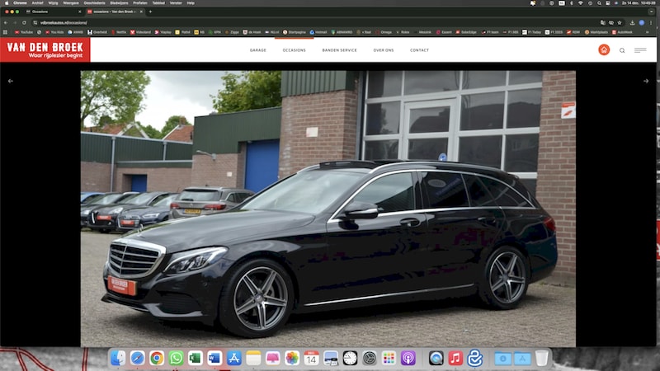Open Music in the Dock
The width and height of the screenshot is (660, 371).
pyautogui.click(x=455, y=358)
